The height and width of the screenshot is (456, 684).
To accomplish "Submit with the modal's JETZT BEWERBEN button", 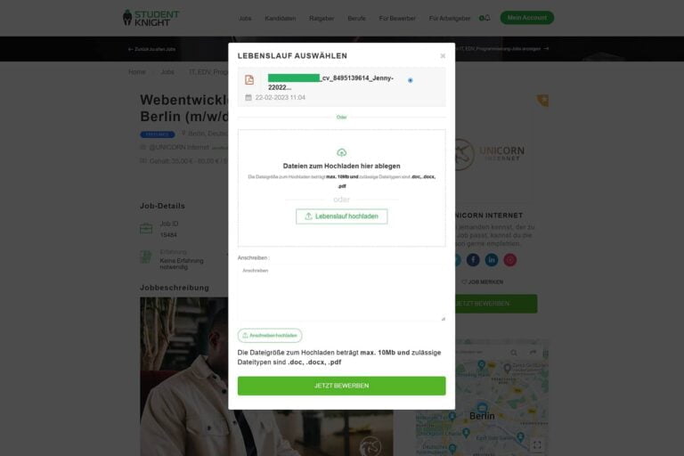I will click(342, 386).
